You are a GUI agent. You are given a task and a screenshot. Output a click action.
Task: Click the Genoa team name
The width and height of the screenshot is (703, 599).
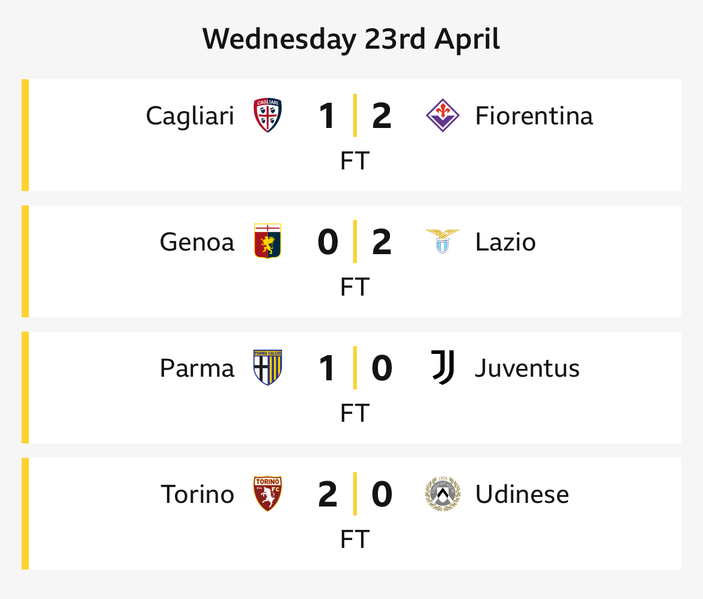197,242
